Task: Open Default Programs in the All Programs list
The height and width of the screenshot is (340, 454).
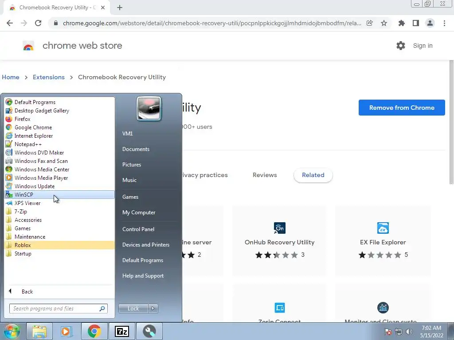Action: [x=59, y=102]
